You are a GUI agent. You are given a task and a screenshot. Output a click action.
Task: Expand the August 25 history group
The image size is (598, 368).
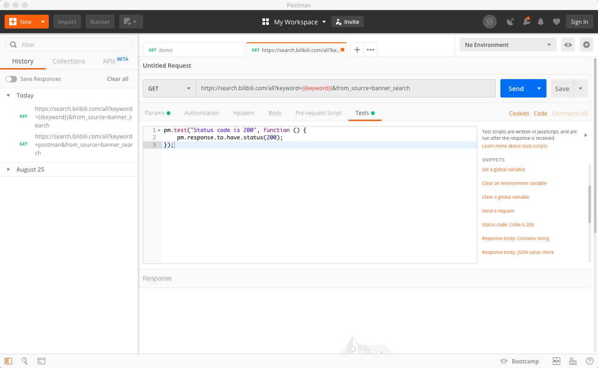8,169
